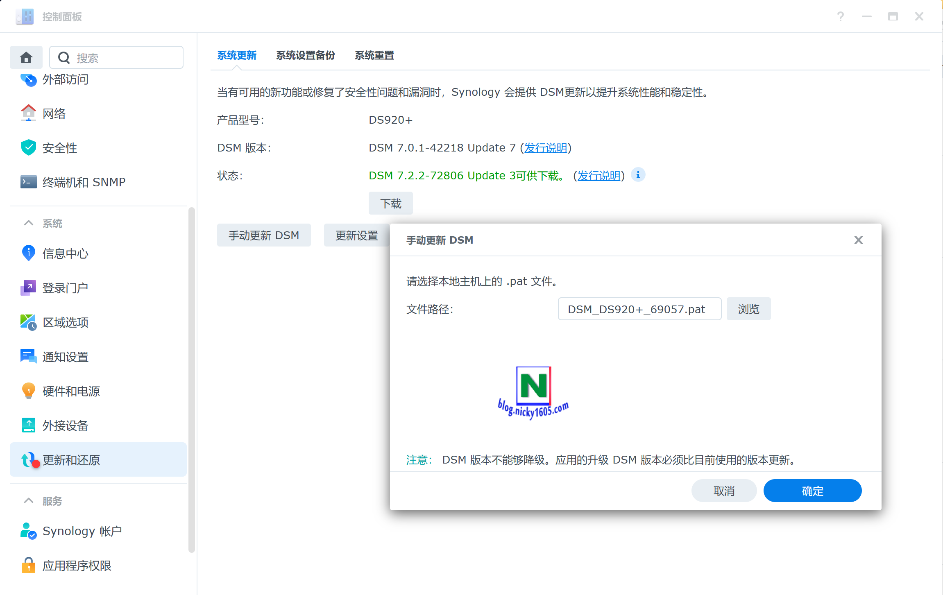Select 登录门户 in the sidebar

65,287
